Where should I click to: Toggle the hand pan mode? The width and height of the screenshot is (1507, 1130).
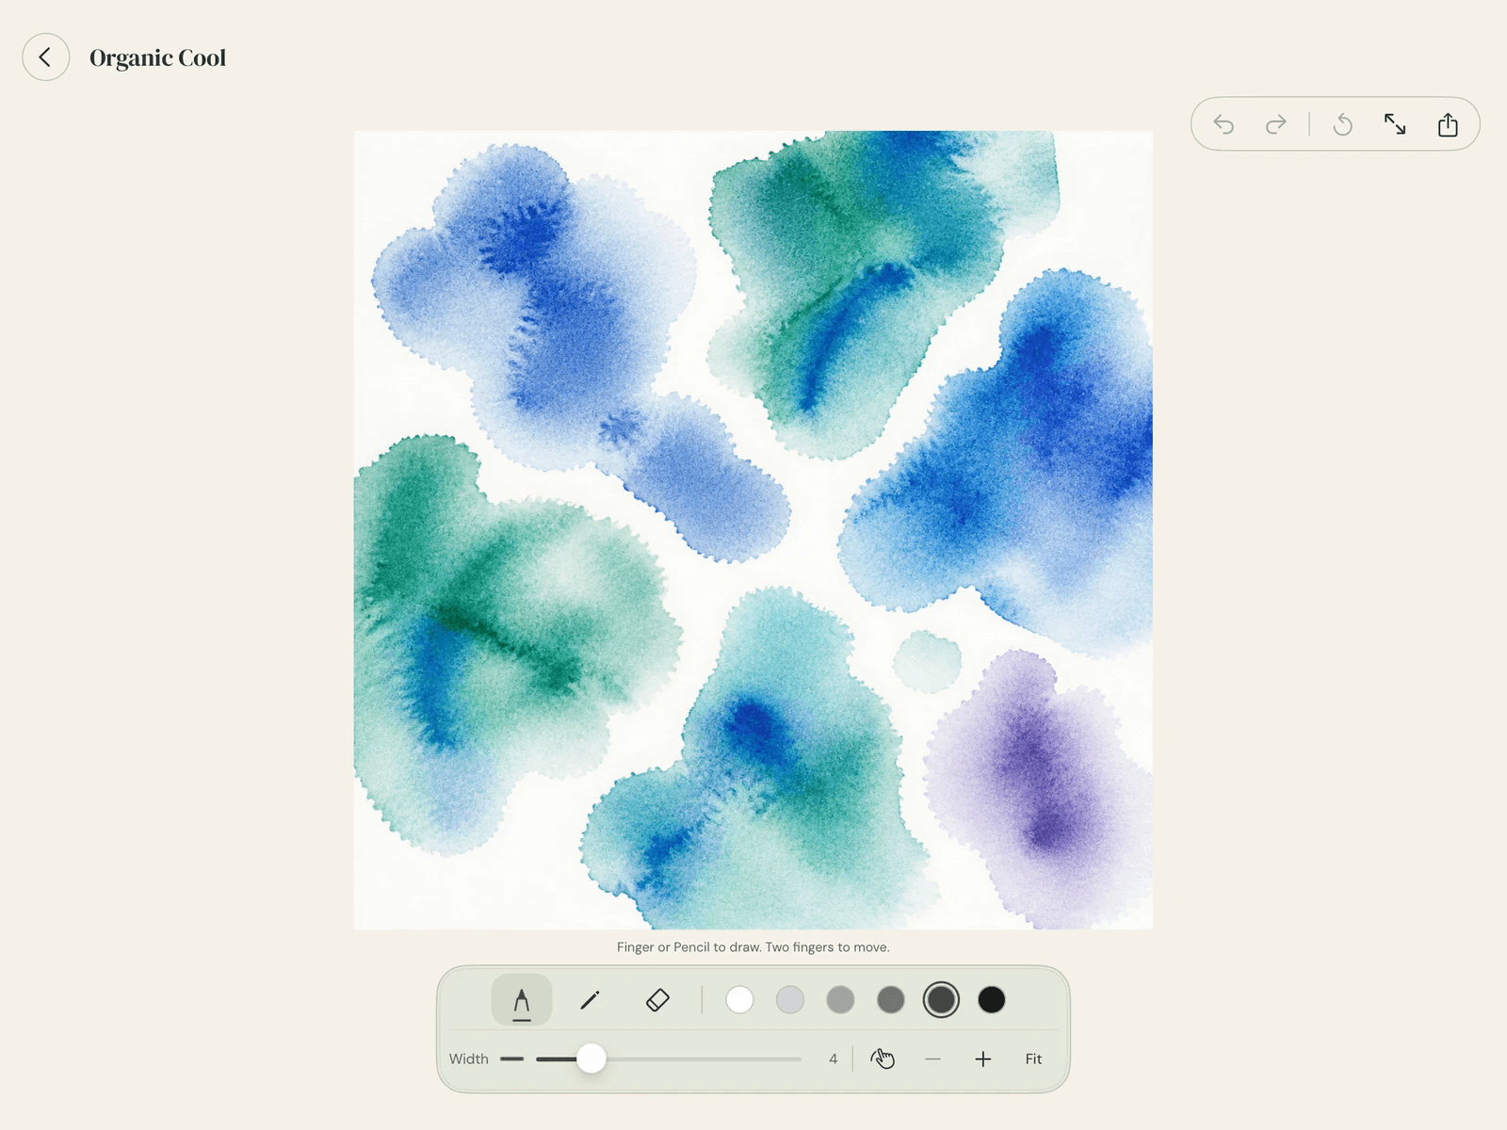[883, 1059]
